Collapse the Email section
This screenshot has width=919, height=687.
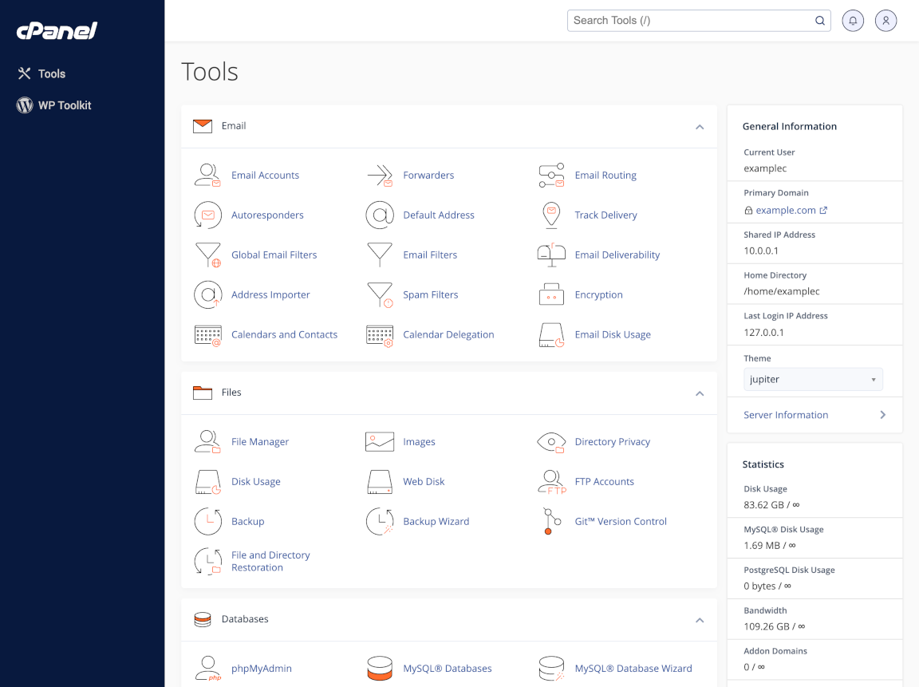(700, 127)
